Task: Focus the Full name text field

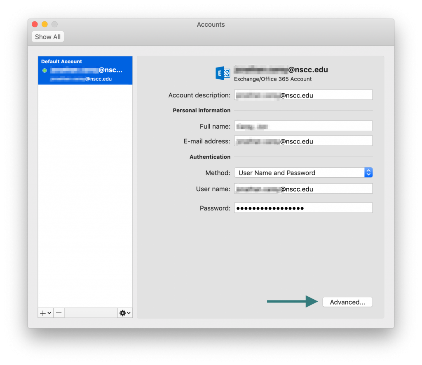Action: (x=303, y=126)
